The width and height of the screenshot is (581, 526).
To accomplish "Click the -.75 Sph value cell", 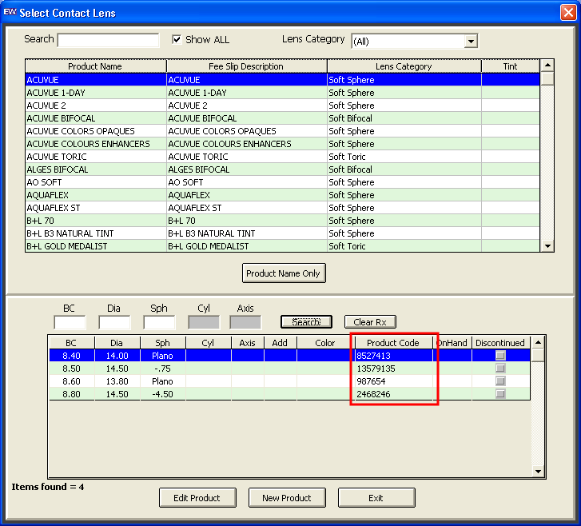I will coord(163,369).
